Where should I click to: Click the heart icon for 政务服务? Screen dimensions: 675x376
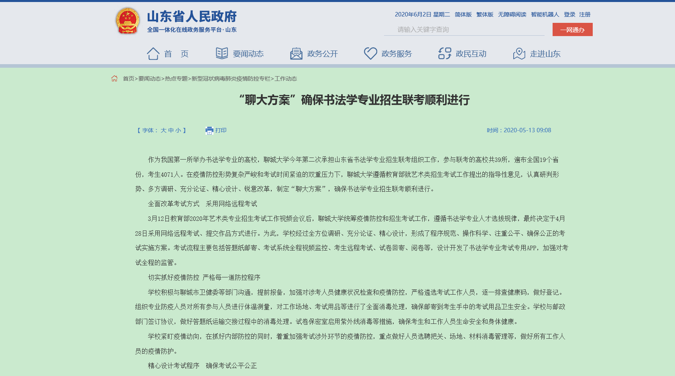pyautogui.click(x=370, y=53)
